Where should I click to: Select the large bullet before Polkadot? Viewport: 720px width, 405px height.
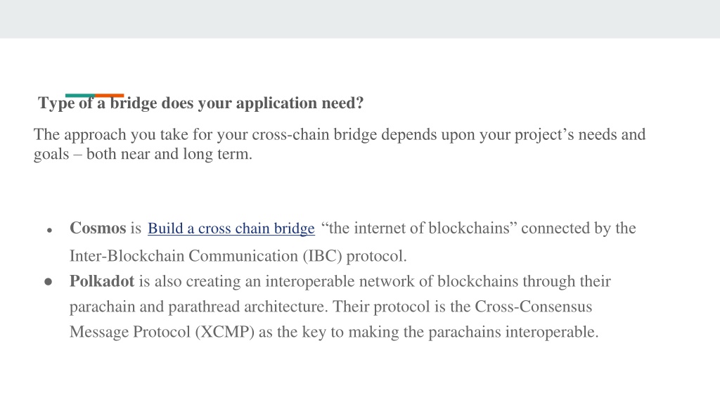coord(49,281)
